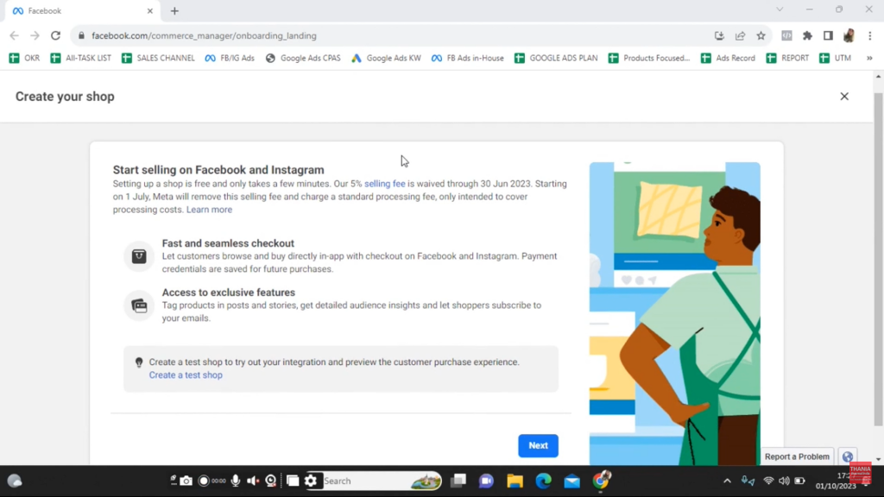Screen dimensions: 884x497
Task: Open the FB/IG Ads bookmark
Action: 230,58
